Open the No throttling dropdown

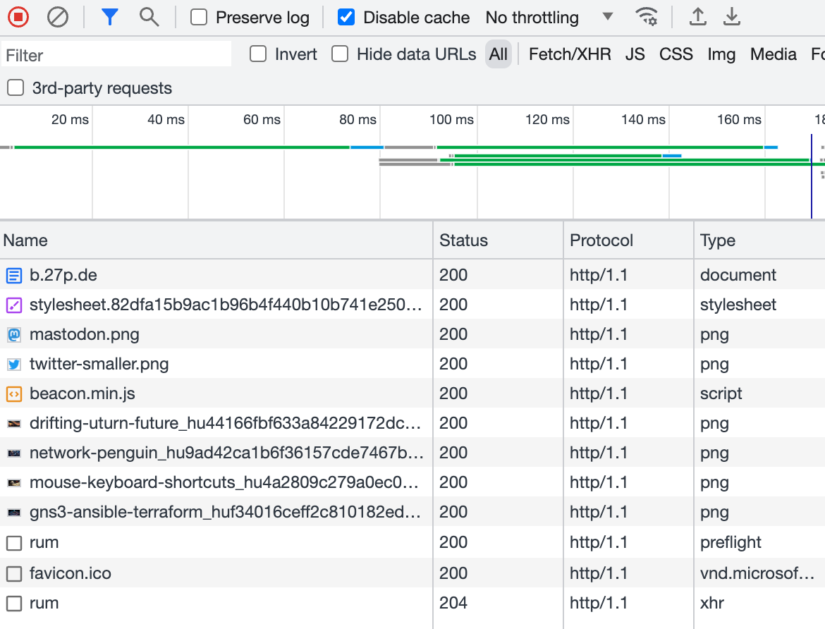point(549,18)
